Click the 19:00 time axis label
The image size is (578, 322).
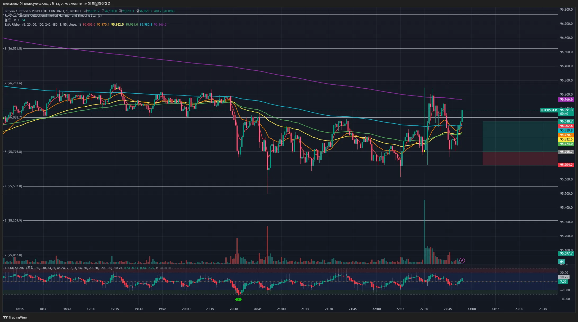tap(91, 309)
